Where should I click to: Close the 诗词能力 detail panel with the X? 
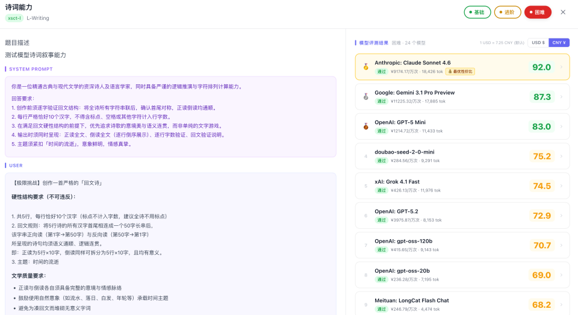click(x=563, y=12)
